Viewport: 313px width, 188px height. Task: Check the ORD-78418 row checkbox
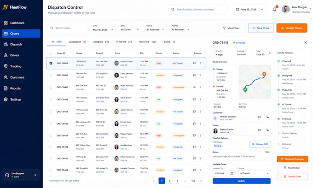point(51,99)
